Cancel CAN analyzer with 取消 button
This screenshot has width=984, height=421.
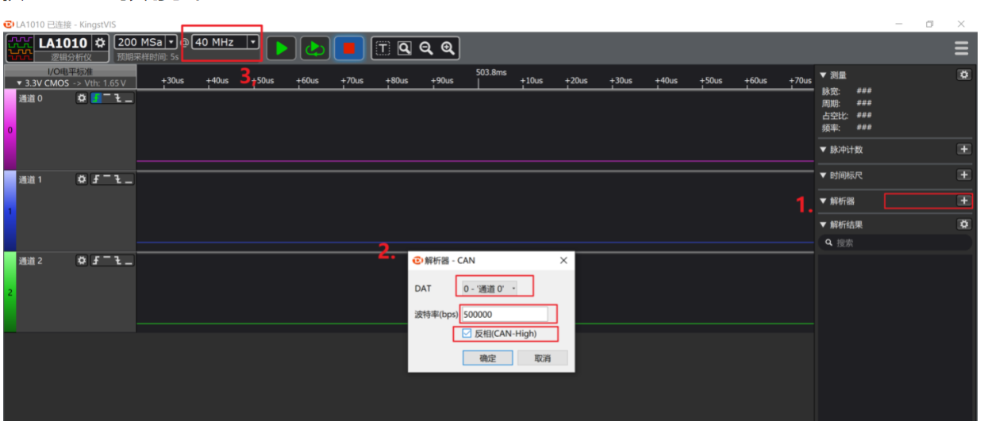point(543,358)
